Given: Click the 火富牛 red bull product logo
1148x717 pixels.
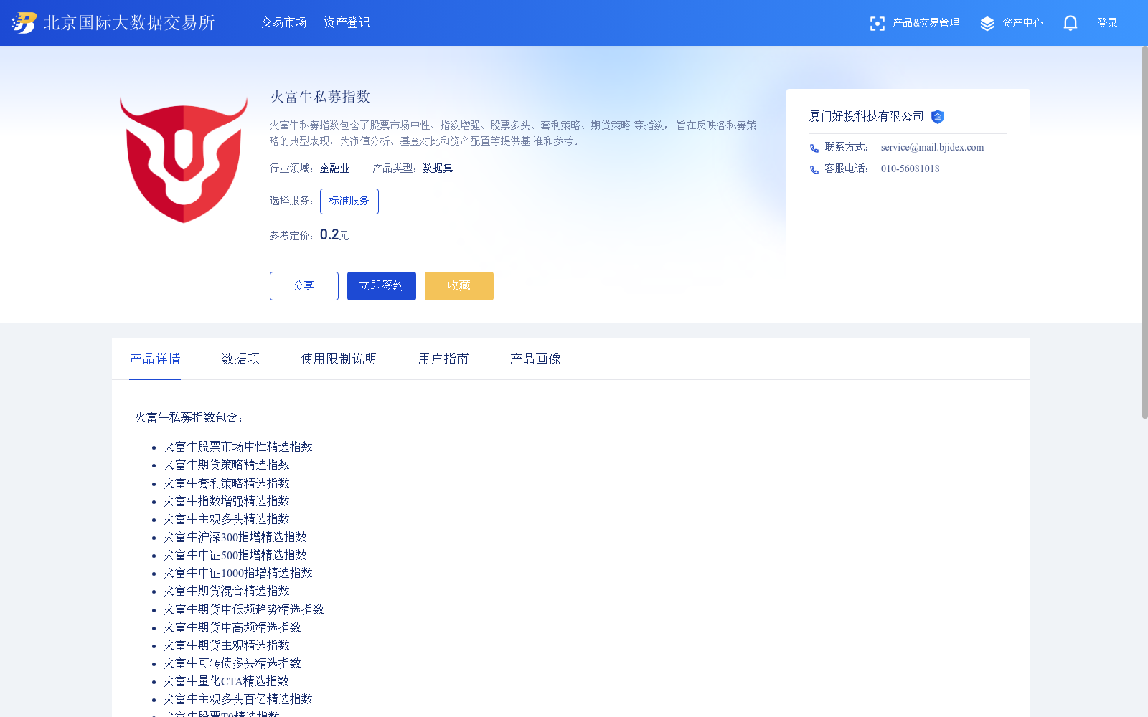Looking at the screenshot, I should click(184, 160).
